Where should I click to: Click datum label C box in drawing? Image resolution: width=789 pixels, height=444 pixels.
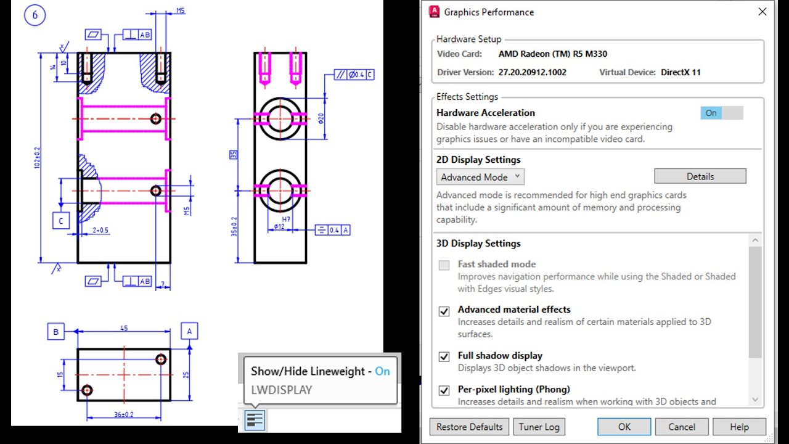coord(61,221)
